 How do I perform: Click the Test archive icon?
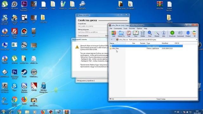129,34
